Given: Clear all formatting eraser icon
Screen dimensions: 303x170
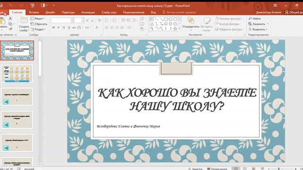Looking at the screenshot, I should [x=99, y=20].
